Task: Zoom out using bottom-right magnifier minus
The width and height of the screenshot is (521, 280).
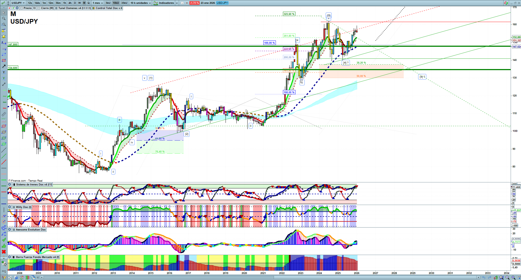Action: click(507, 278)
